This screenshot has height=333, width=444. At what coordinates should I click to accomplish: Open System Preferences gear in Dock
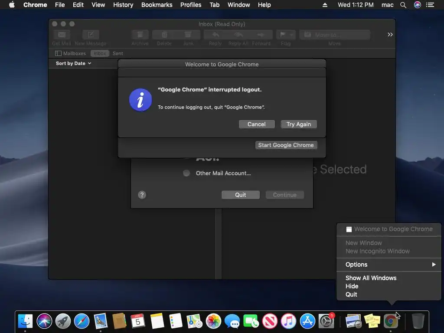326,321
